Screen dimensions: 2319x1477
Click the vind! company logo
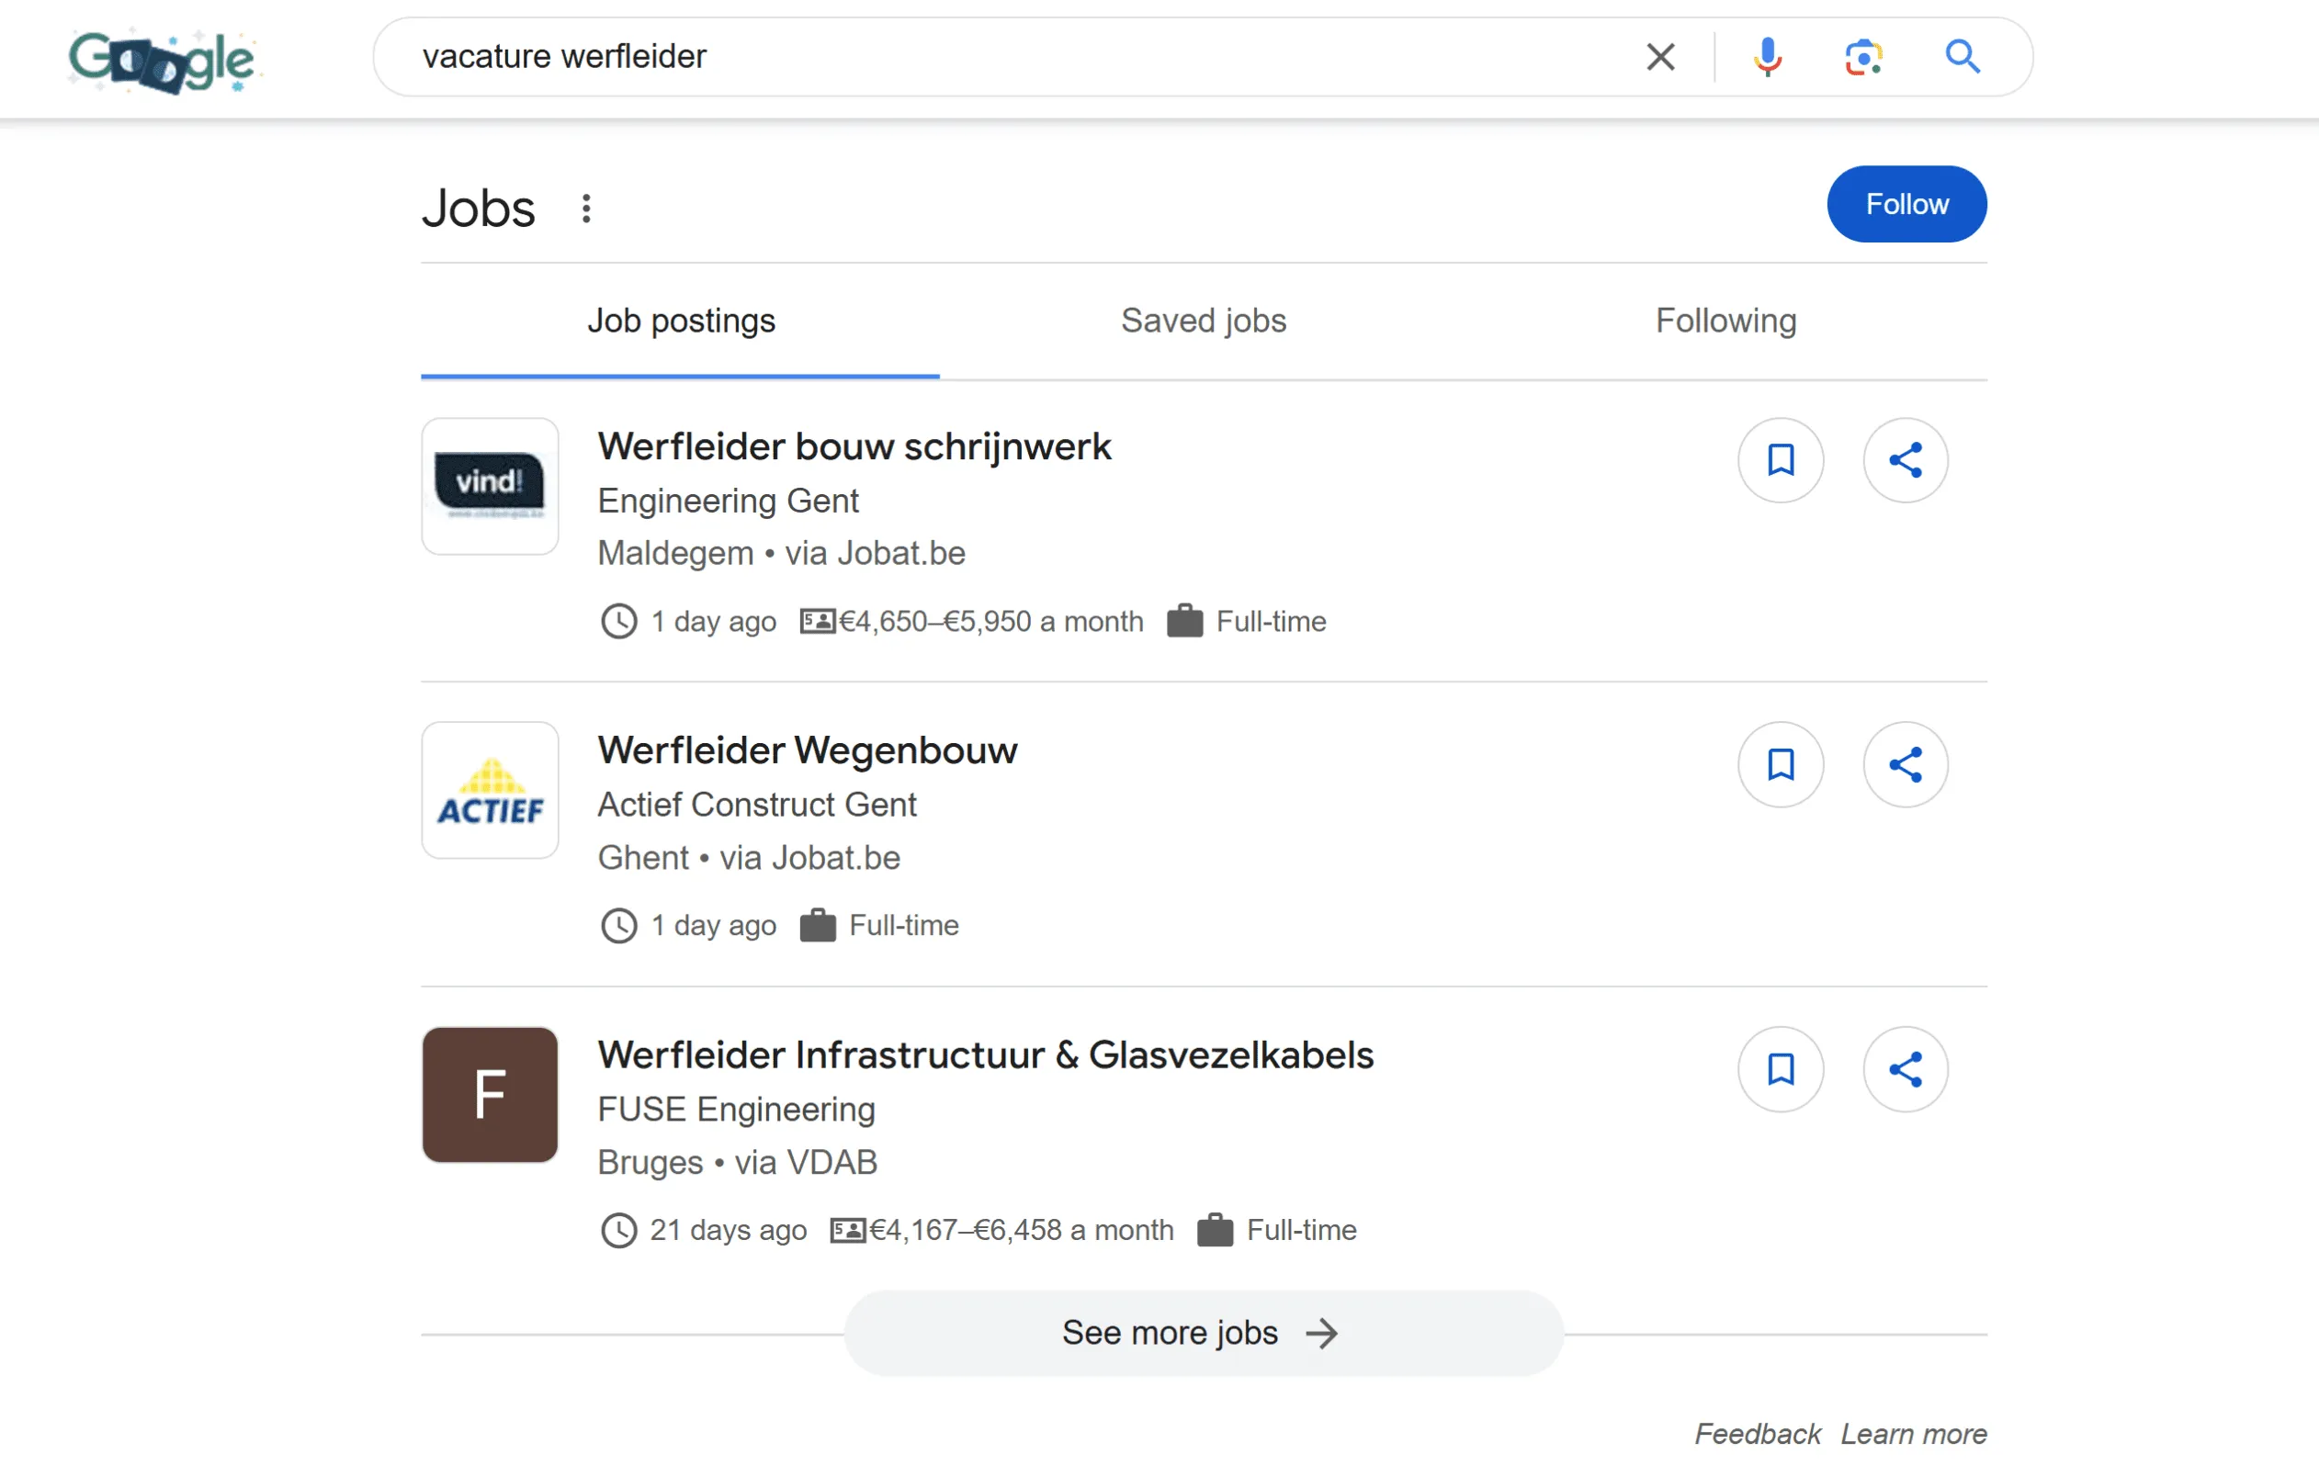click(491, 486)
